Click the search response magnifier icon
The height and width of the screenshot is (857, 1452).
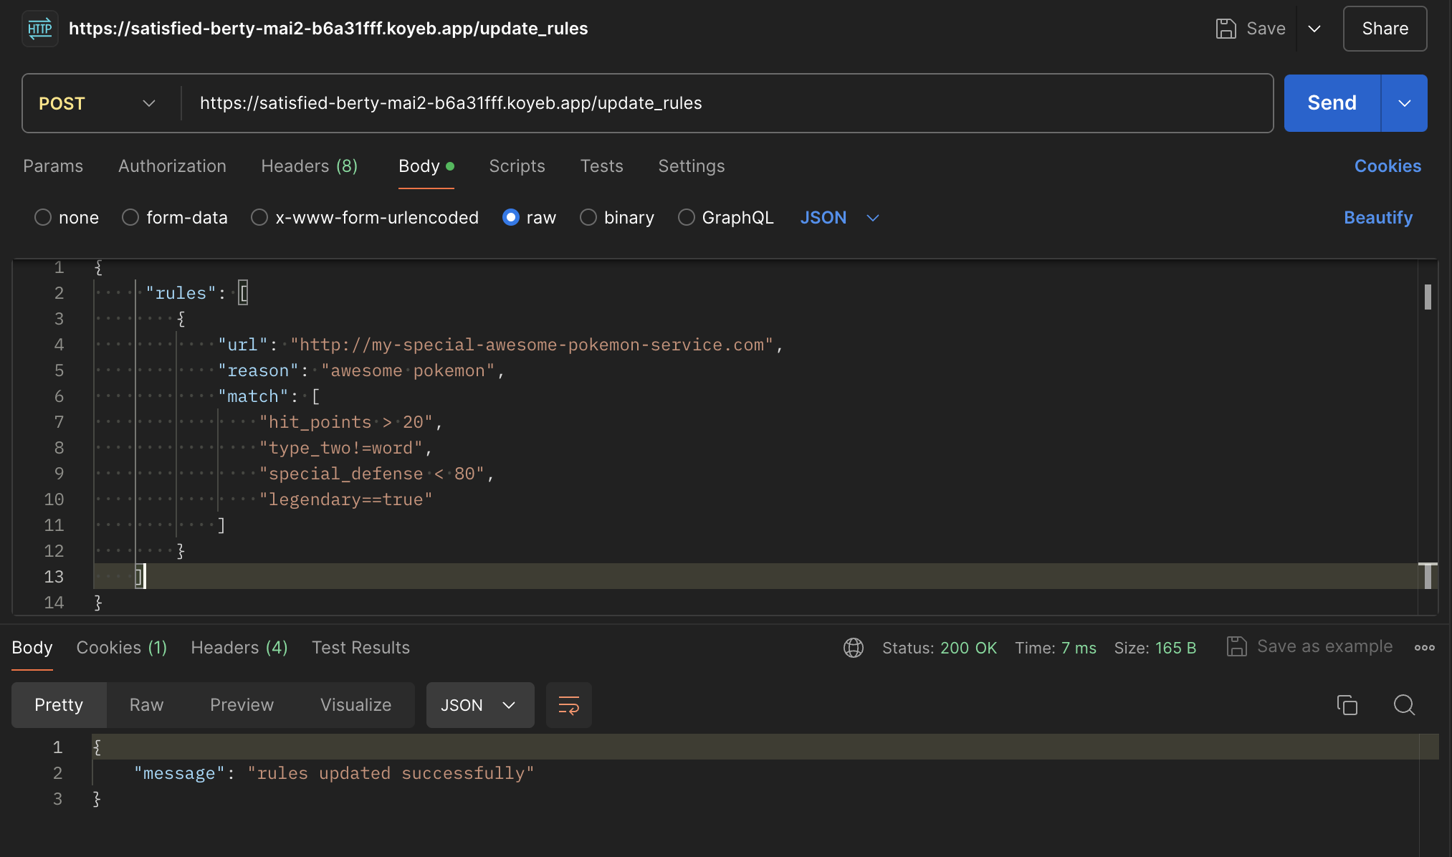pyautogui.click(x=1404, y=705)
